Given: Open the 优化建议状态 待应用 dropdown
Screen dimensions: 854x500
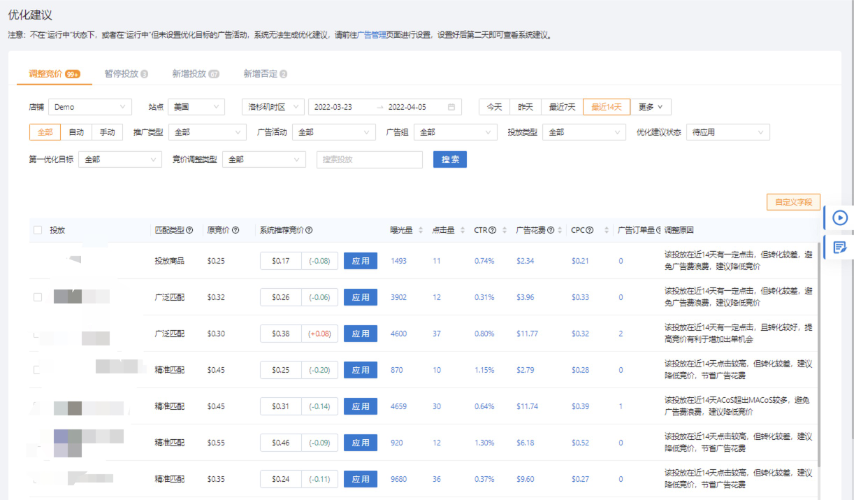Looking at the screenshot, I should pos(728,131).
